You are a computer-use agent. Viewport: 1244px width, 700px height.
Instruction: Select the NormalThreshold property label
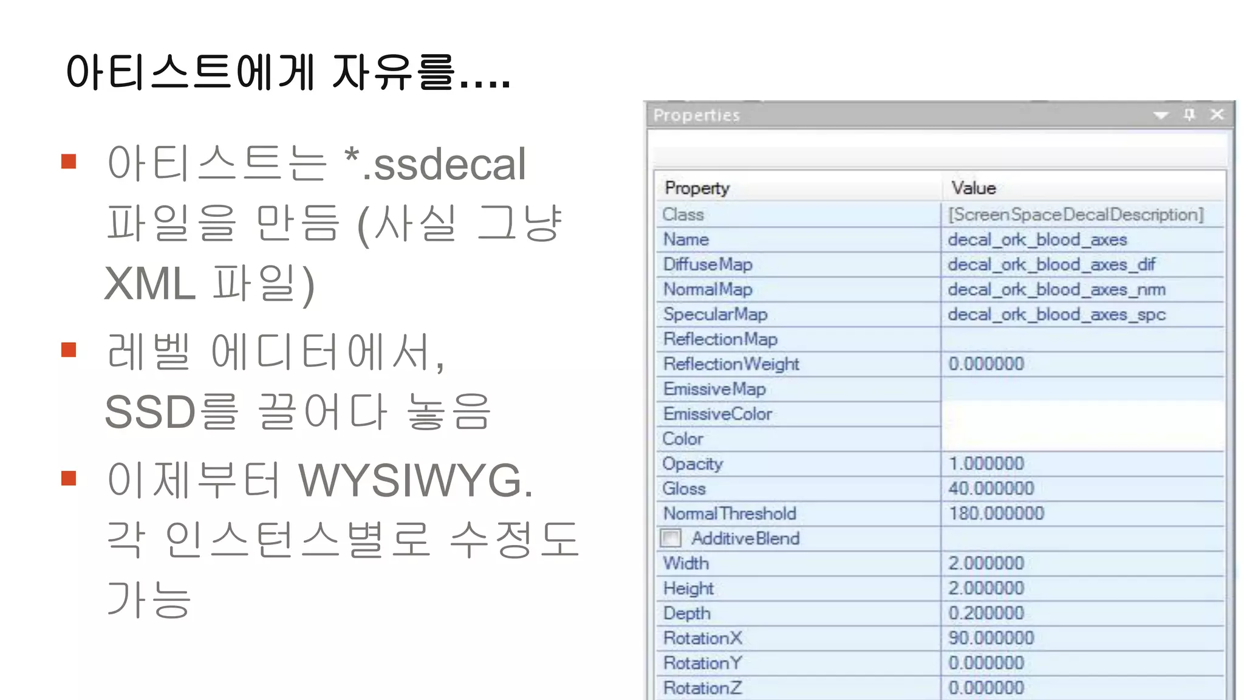pyautogui.click(x=730, y=513)
